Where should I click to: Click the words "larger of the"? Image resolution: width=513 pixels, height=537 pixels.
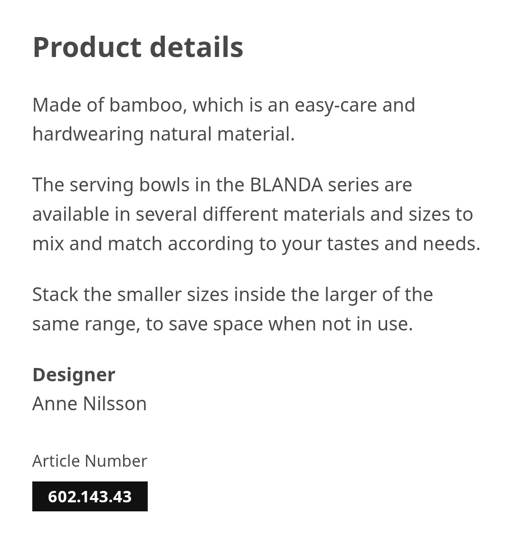click(x=379, y=295)
